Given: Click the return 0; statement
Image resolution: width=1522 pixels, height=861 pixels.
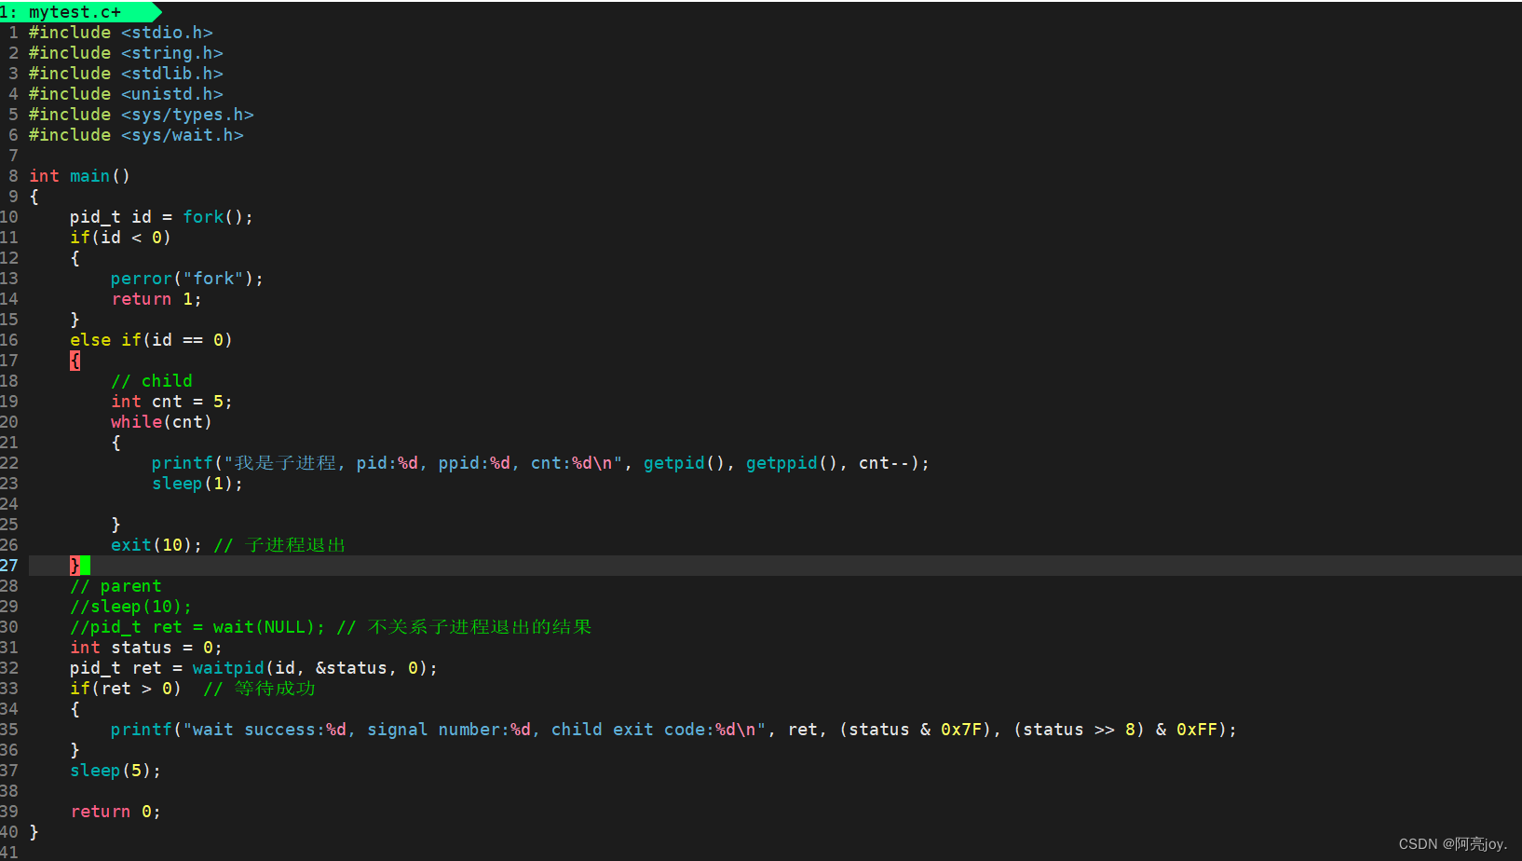Looking at the screenshot, I should pos(116,812).
